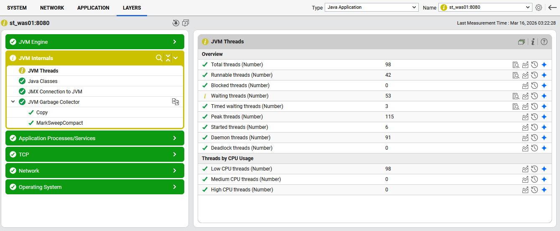Show graph for Blocked threads measure
The image size is (560, 231).
coord(525,85)
